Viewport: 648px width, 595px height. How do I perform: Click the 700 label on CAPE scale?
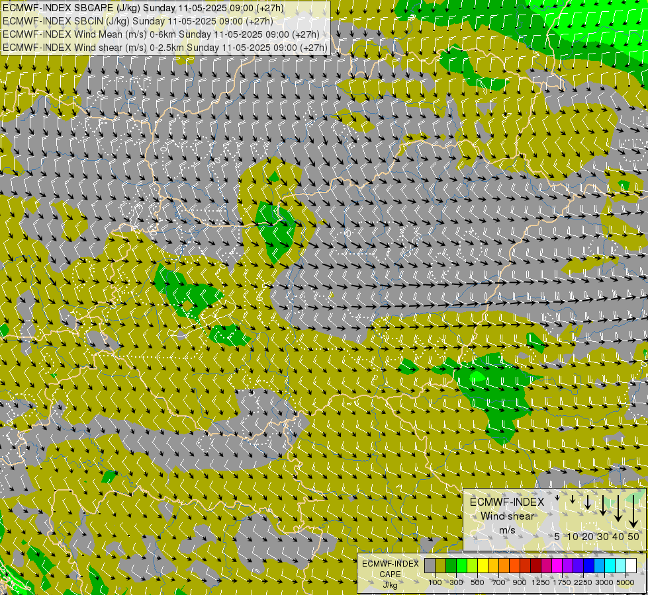click(499, 582)
